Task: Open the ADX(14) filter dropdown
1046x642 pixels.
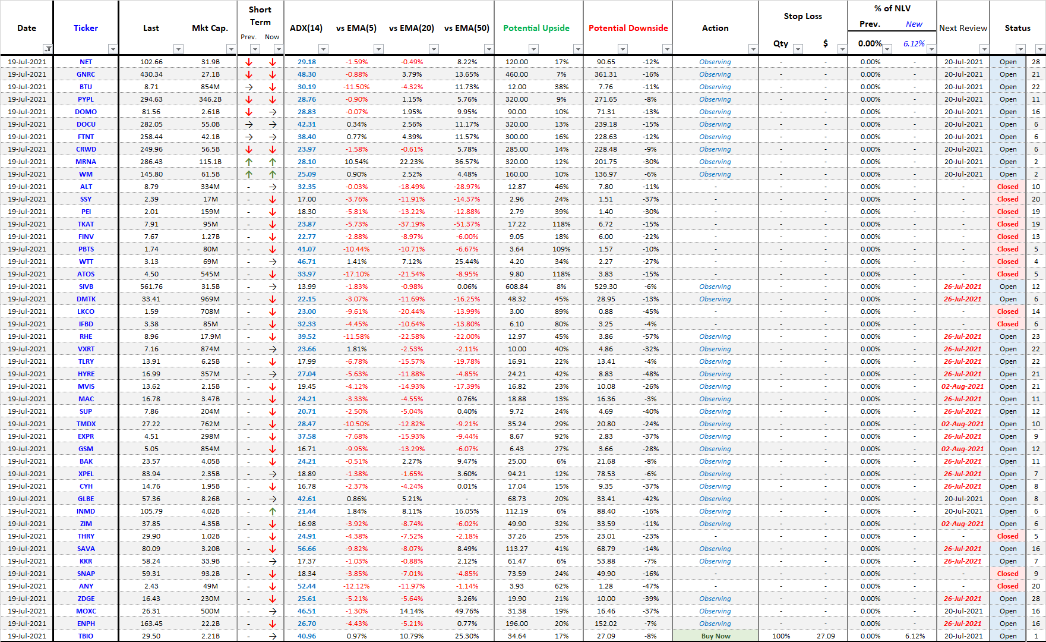Action: [x=323, y=49]
